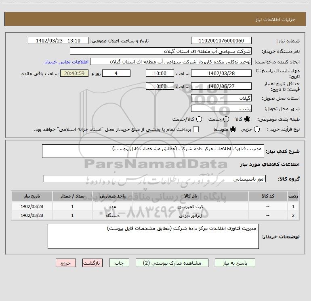Image resolution: width=311 pixels, height=301 pixels.
Task: Click the need number field 1102001076000060
Action: pos(221,41)
